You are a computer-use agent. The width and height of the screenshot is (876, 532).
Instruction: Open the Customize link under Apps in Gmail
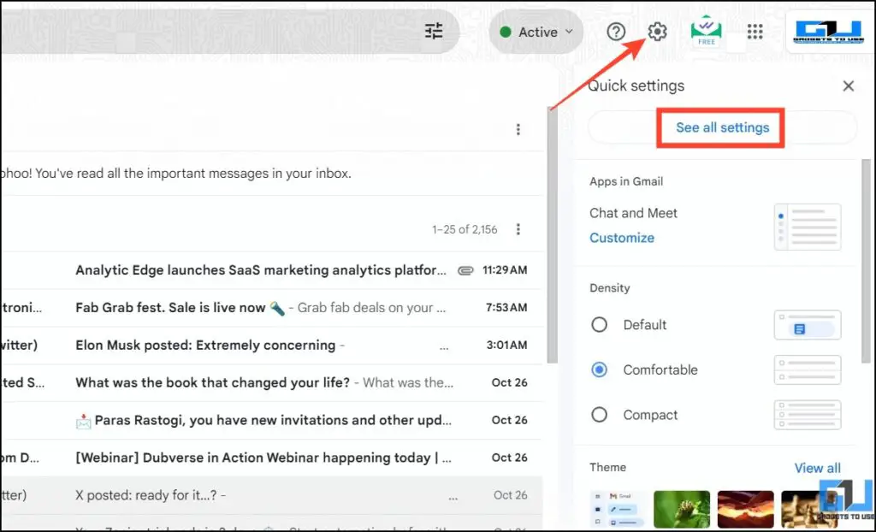[622, 238]
